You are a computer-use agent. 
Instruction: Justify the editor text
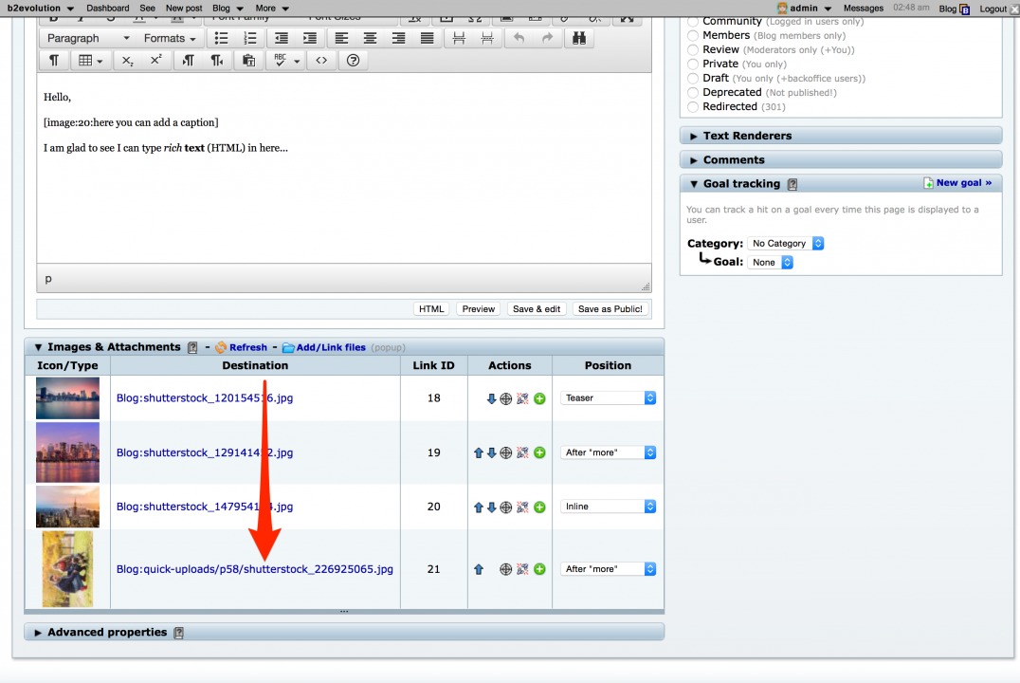(x=428, y=38)
